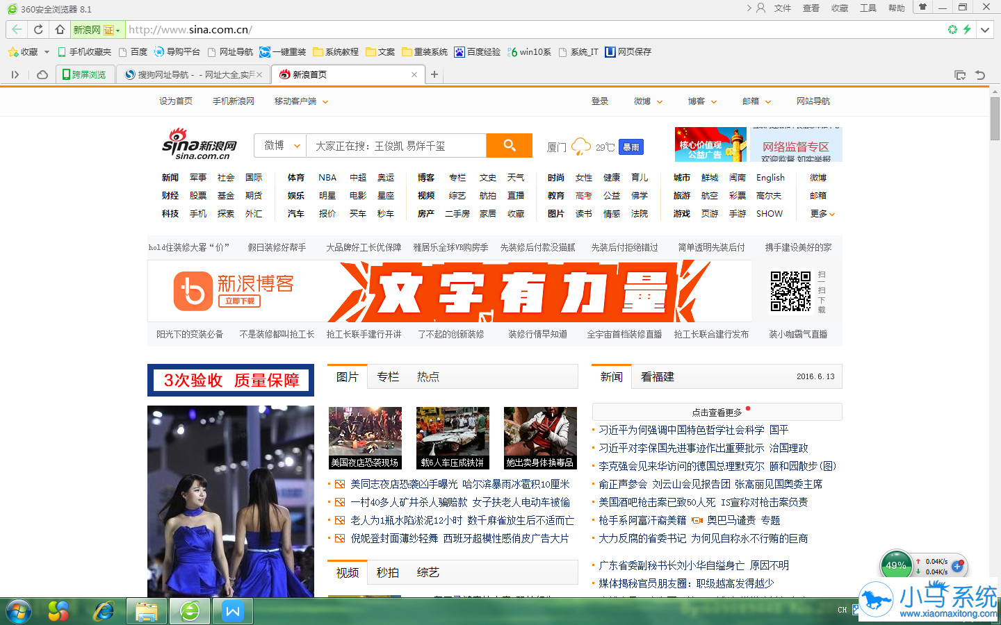Image resolution: width=1001 pixels, height=625 pixels.
Task: Reload the page with the refresh icon
Action: pos(38,30)
